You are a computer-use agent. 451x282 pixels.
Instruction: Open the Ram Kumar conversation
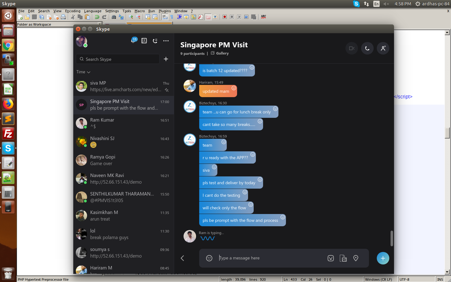124,123
